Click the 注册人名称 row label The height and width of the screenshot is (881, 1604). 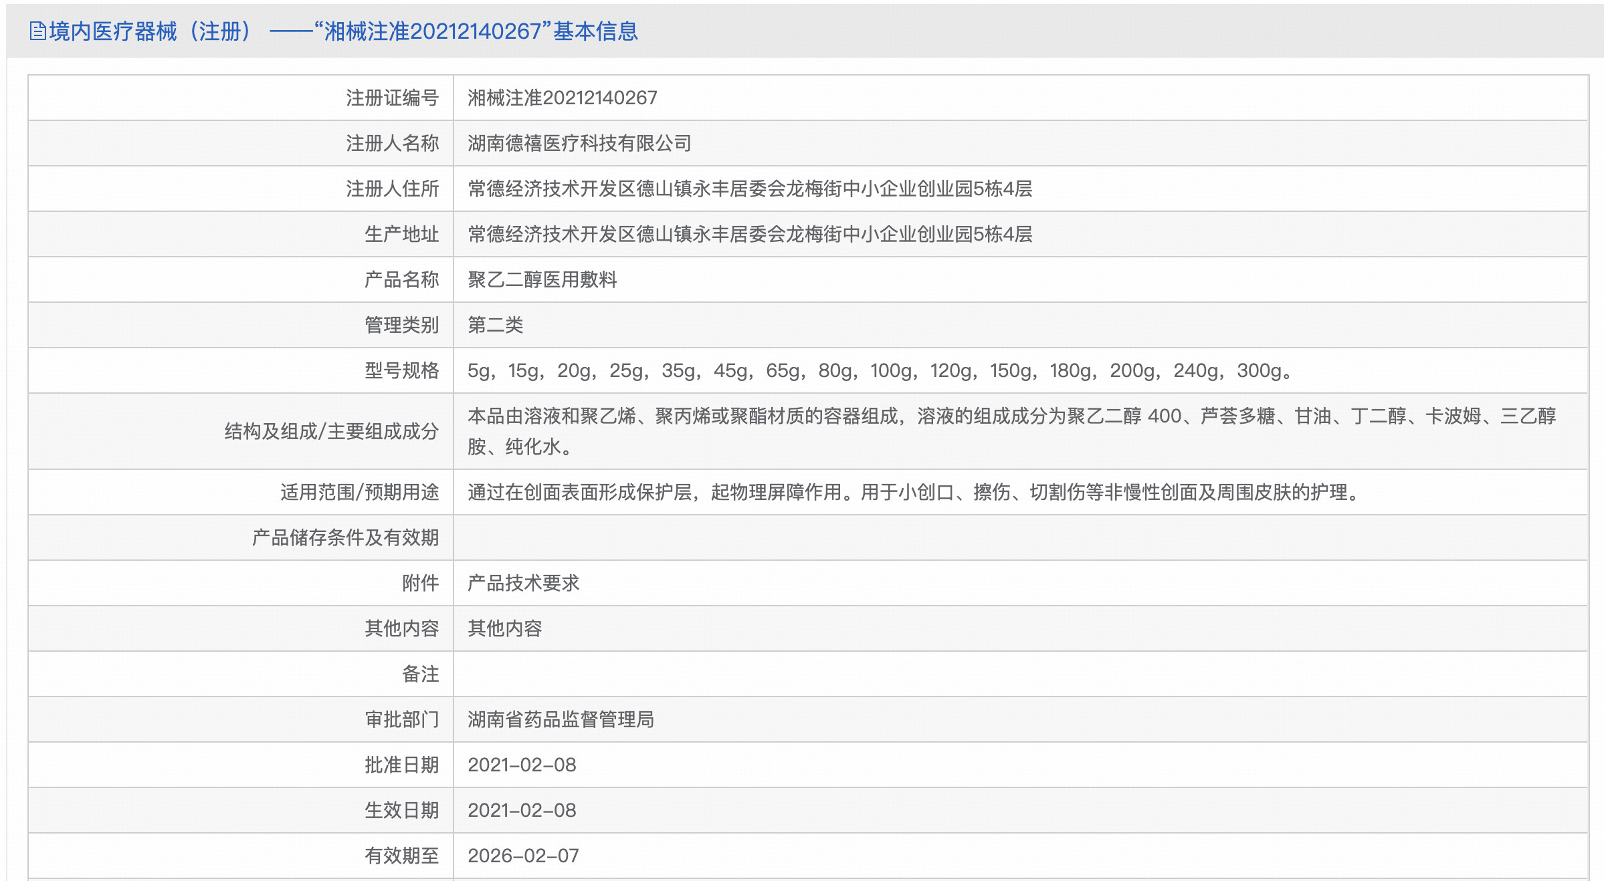click(x=392, y=142)
